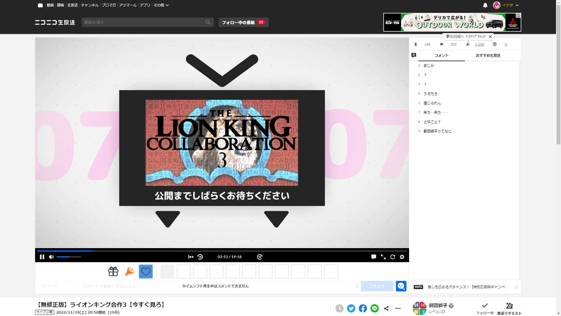Mute the player volume speaker icon

click(51, 257)
